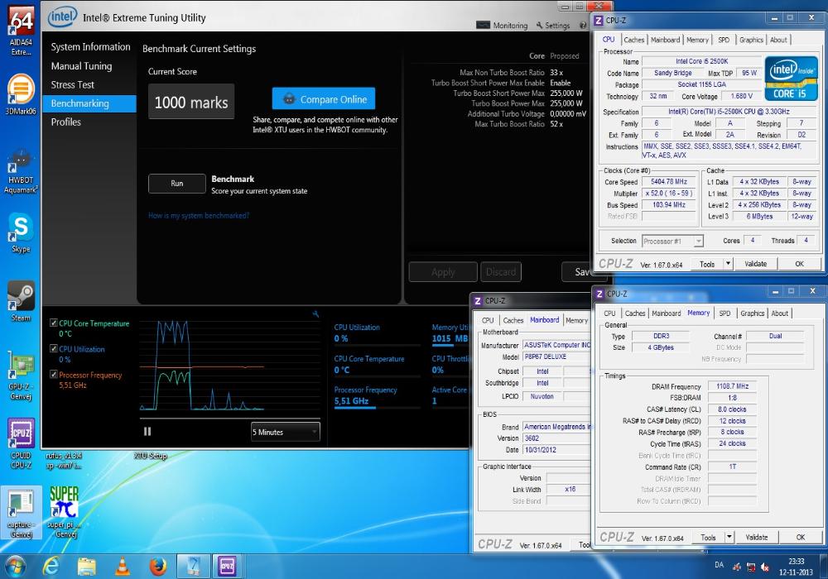Image resolution: width=828 pixels, height=579 pixels.
Task: Click the wrench icon on monitoring graph
Action: (315, 314)
